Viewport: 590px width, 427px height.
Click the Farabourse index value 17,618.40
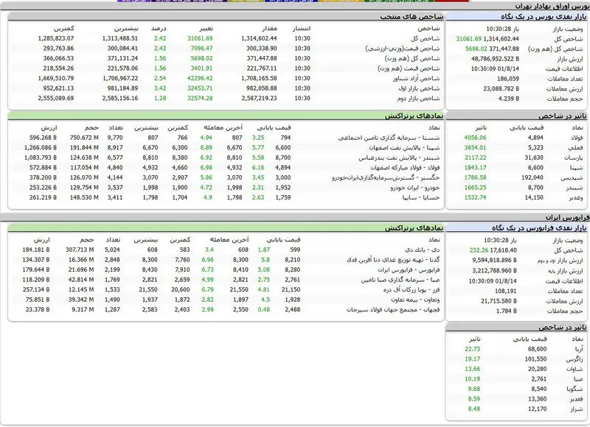(503, 250)
